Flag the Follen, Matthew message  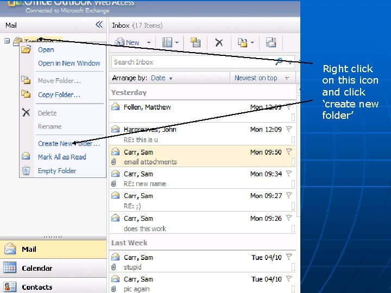click(289, 106)
